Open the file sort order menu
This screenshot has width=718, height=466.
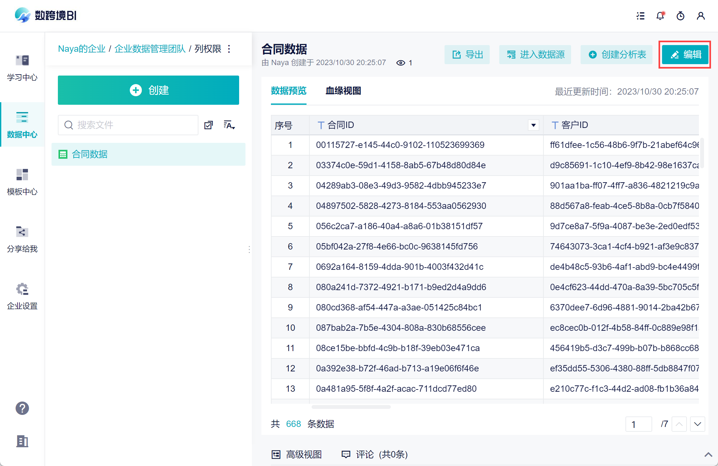pos(229,125)
